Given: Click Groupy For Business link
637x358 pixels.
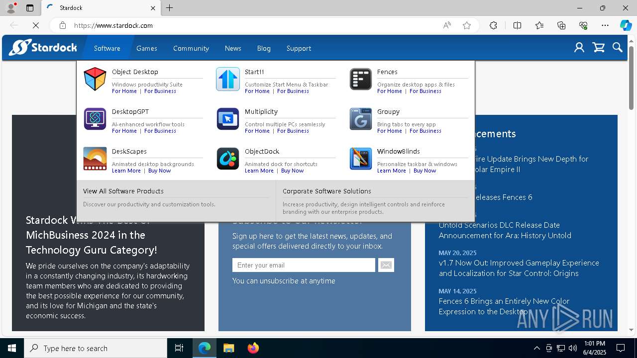Looking at the screenshot, I should (425, 131).
